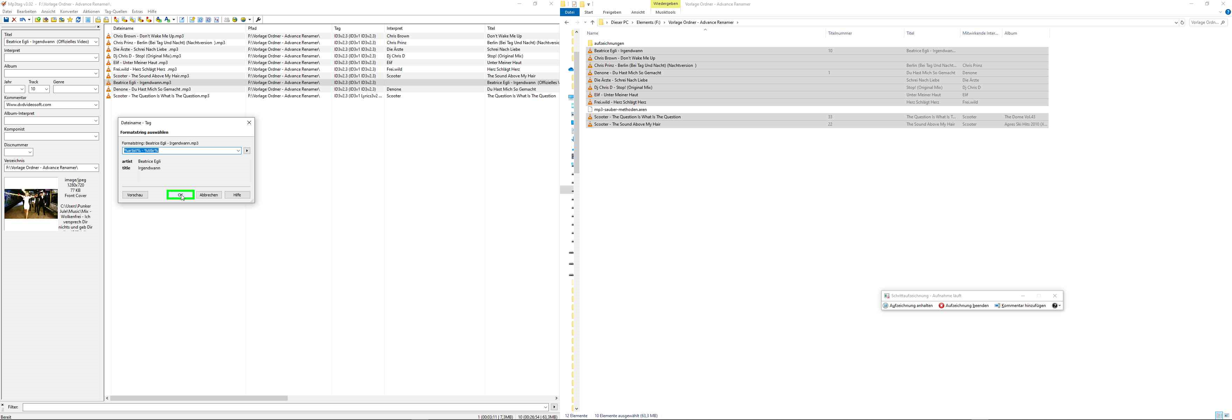Image resolution: width=1232 pixels, height=420 pixels.
Task: Click the Save tag floppy disk icon
Action: (x=6, y=20)
